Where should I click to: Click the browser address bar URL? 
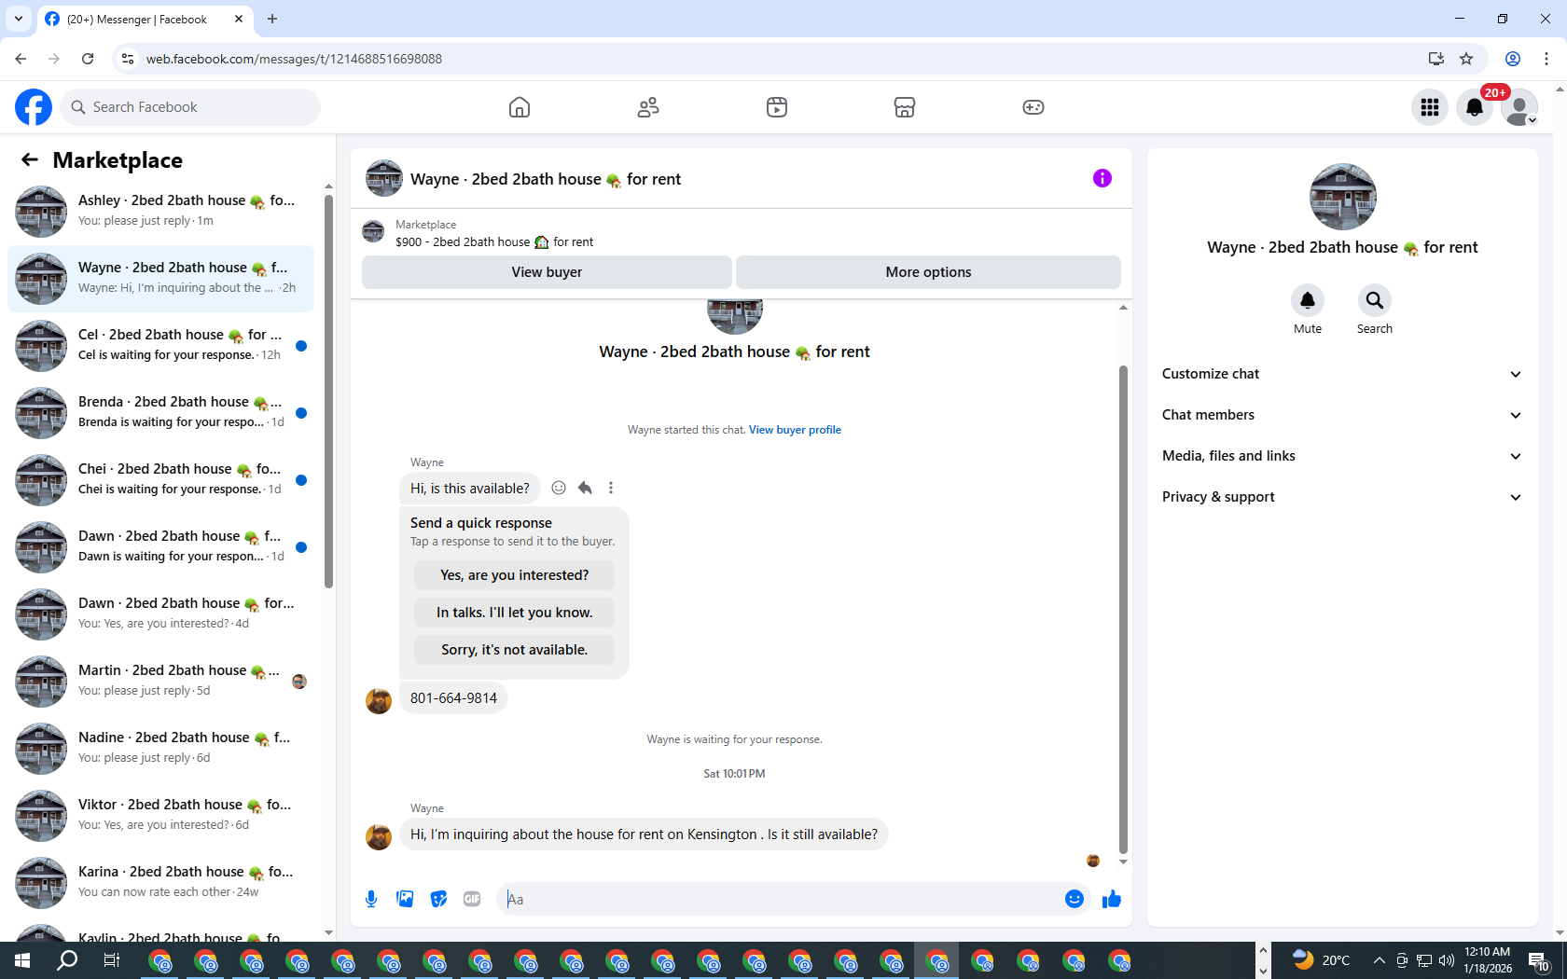pyautogui.click(x=294, y=59)
